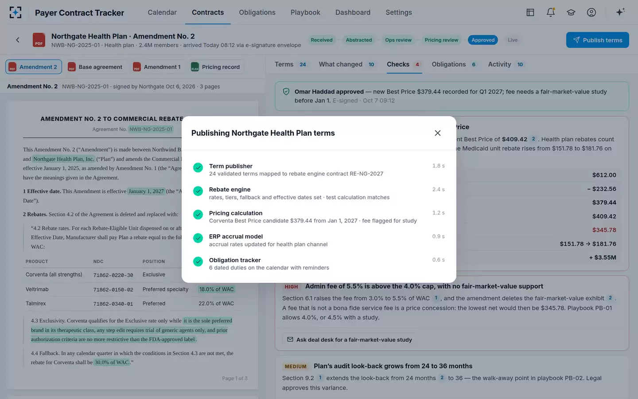Open the Playbook nav item
Image resolution: width=638 pixels, height=399 pixels.
[x=305, y=12]
